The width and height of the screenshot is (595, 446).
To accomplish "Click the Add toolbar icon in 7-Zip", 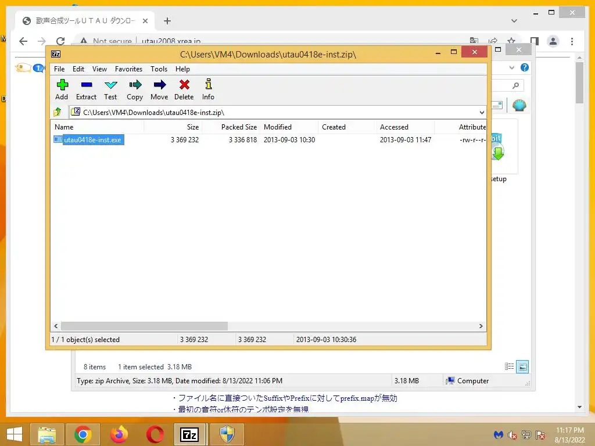I will [62, 89].
